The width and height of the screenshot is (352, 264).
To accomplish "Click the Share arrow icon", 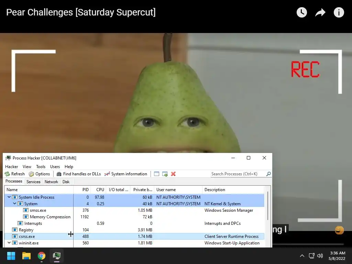I will (x=320, y=12).
